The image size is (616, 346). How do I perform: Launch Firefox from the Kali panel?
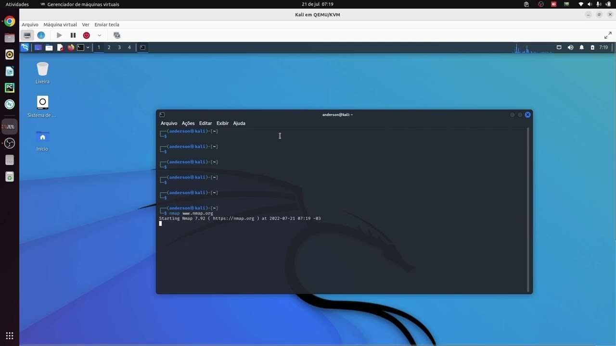pyautogui.click(x=71, y=48)
